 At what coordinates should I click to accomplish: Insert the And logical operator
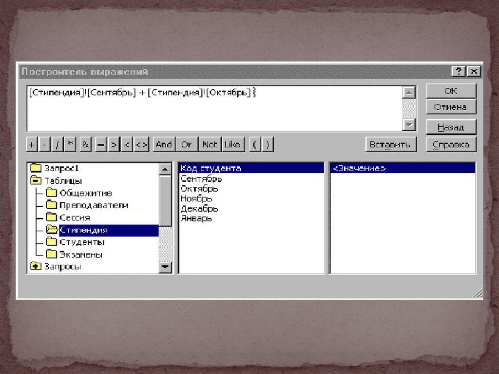coord(164,144)
